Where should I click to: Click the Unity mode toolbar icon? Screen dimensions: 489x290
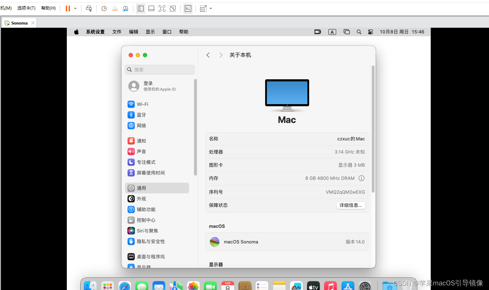coord(173,9)
